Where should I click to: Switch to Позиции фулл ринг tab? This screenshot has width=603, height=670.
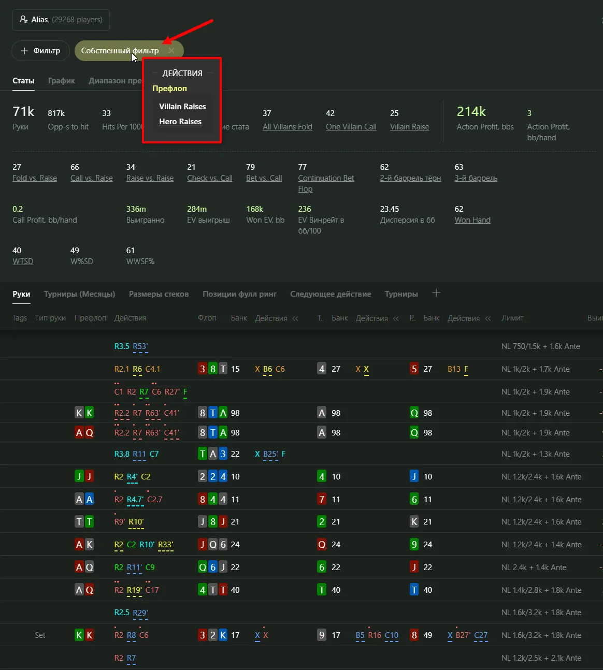[239, 294]
